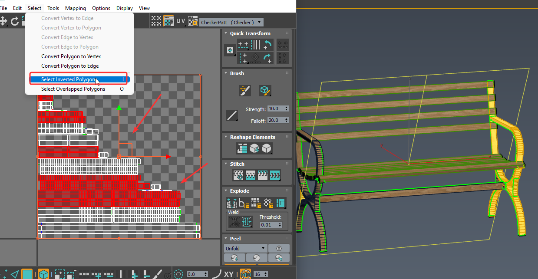Toggle Select By Element UV cube button
The image size is (538, 279).
[43, 274]
